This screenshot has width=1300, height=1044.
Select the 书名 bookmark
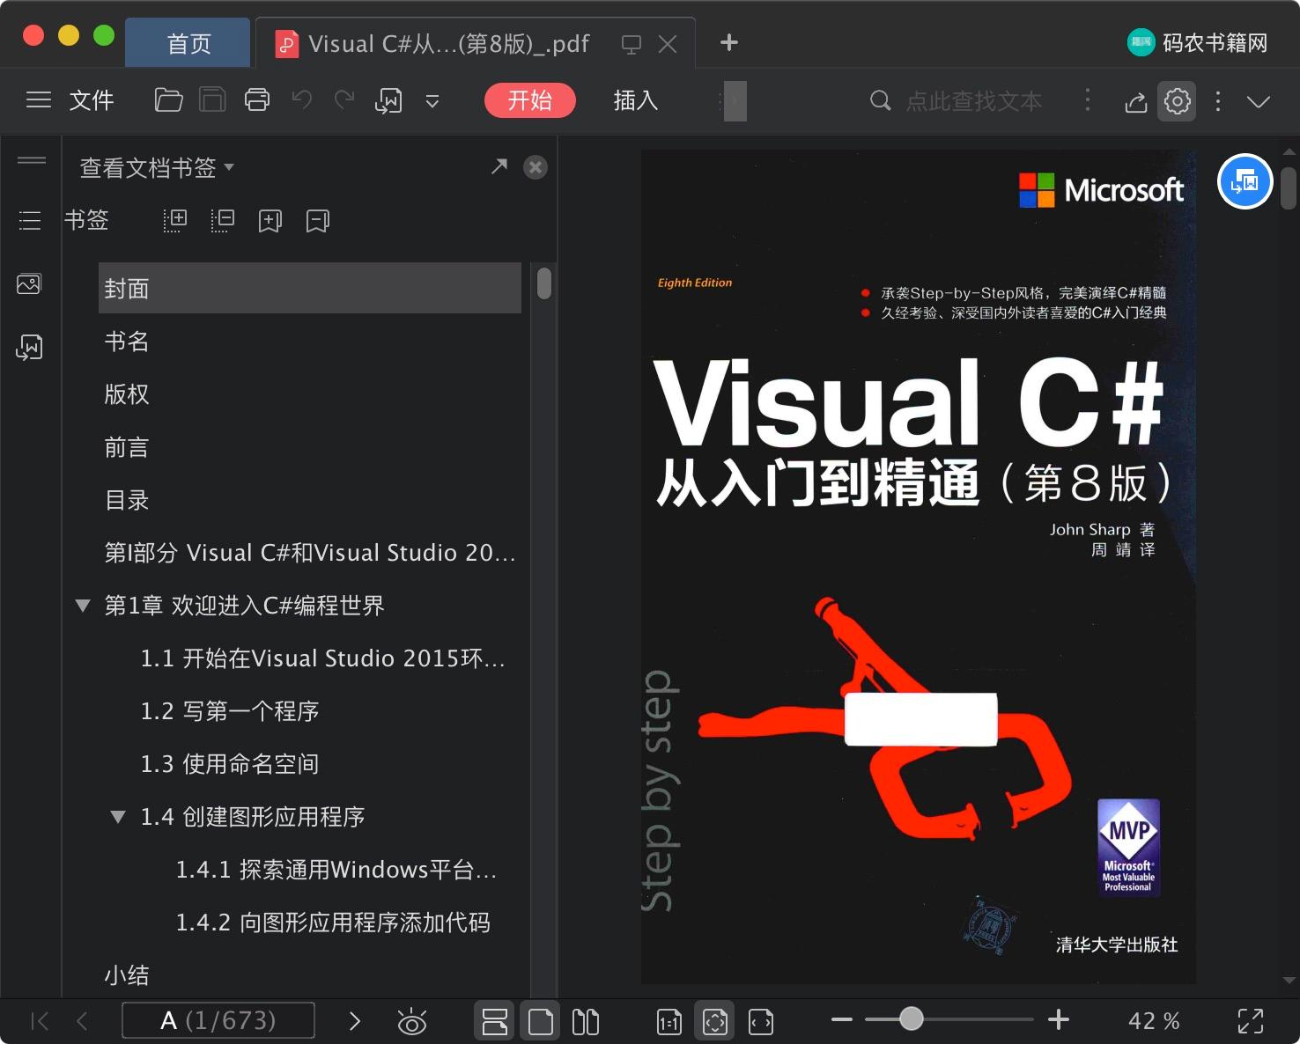point(126,342)
